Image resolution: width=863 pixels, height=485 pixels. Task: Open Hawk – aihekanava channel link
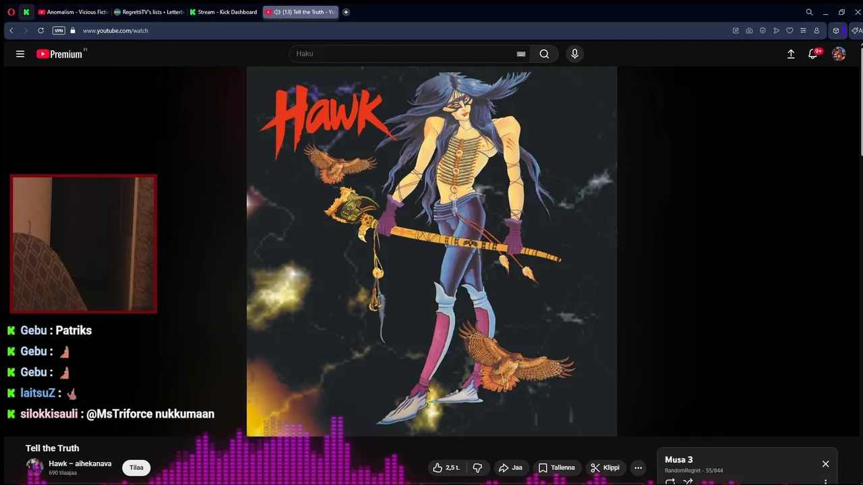80,463
